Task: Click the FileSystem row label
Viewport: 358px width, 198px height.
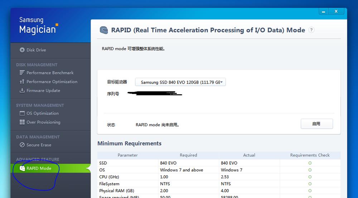Action: tap(109, 184)
